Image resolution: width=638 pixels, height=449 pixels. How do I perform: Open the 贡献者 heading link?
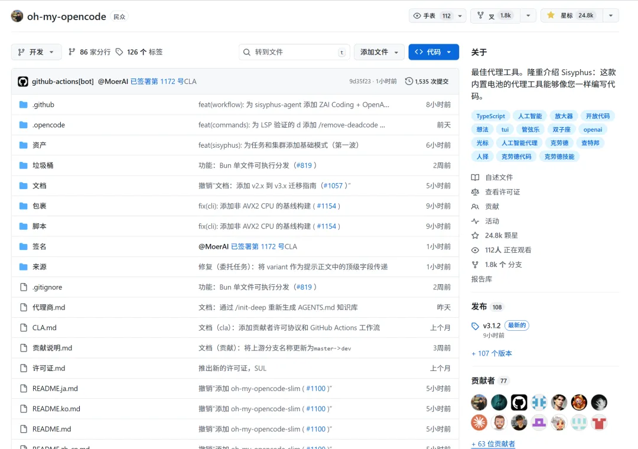click(483, 380)
